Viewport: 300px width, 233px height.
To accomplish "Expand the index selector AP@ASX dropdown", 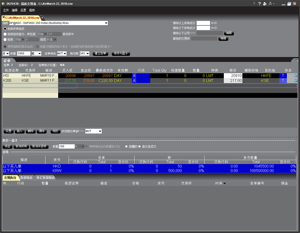I will [106, 23].
